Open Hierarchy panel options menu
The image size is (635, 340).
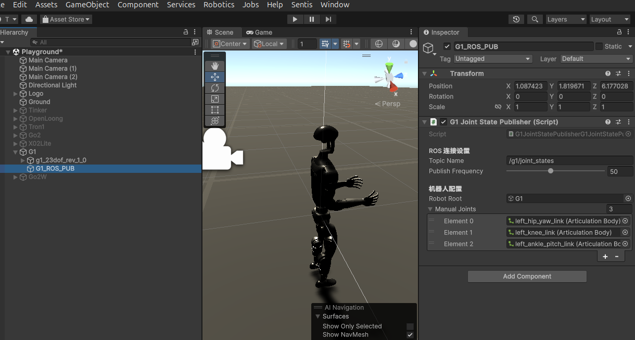(x=195, y=32)
